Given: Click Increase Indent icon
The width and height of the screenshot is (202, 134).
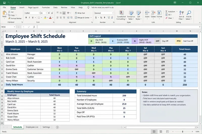Looking at the screenshot, I should coord(71,17).
